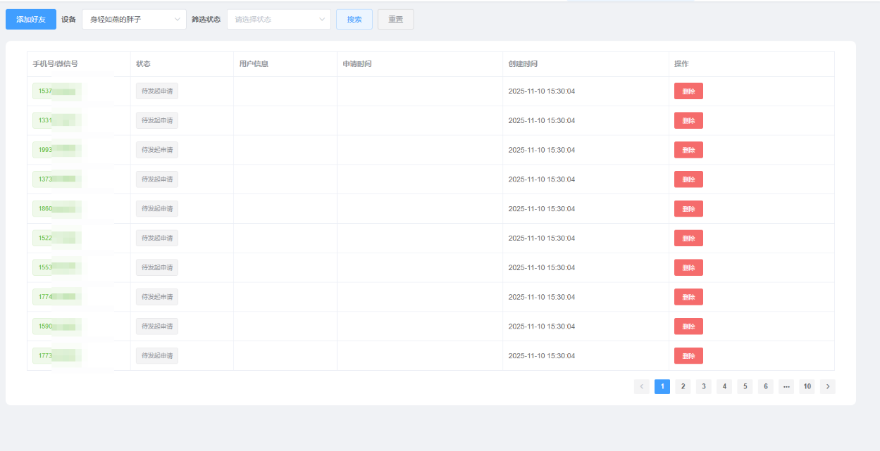
Task: Click the arrow icon in device dropdown
Action: (177, 20)
